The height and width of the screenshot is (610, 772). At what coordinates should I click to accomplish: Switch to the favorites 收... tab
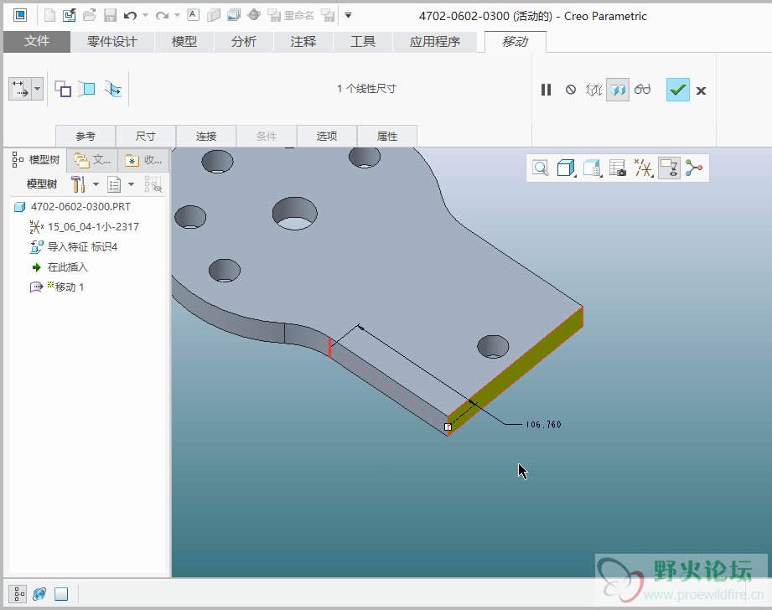pos(143,159)
